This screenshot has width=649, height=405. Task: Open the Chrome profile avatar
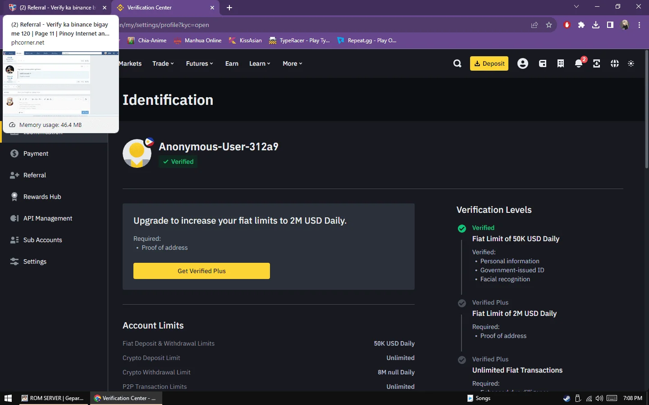625,25
